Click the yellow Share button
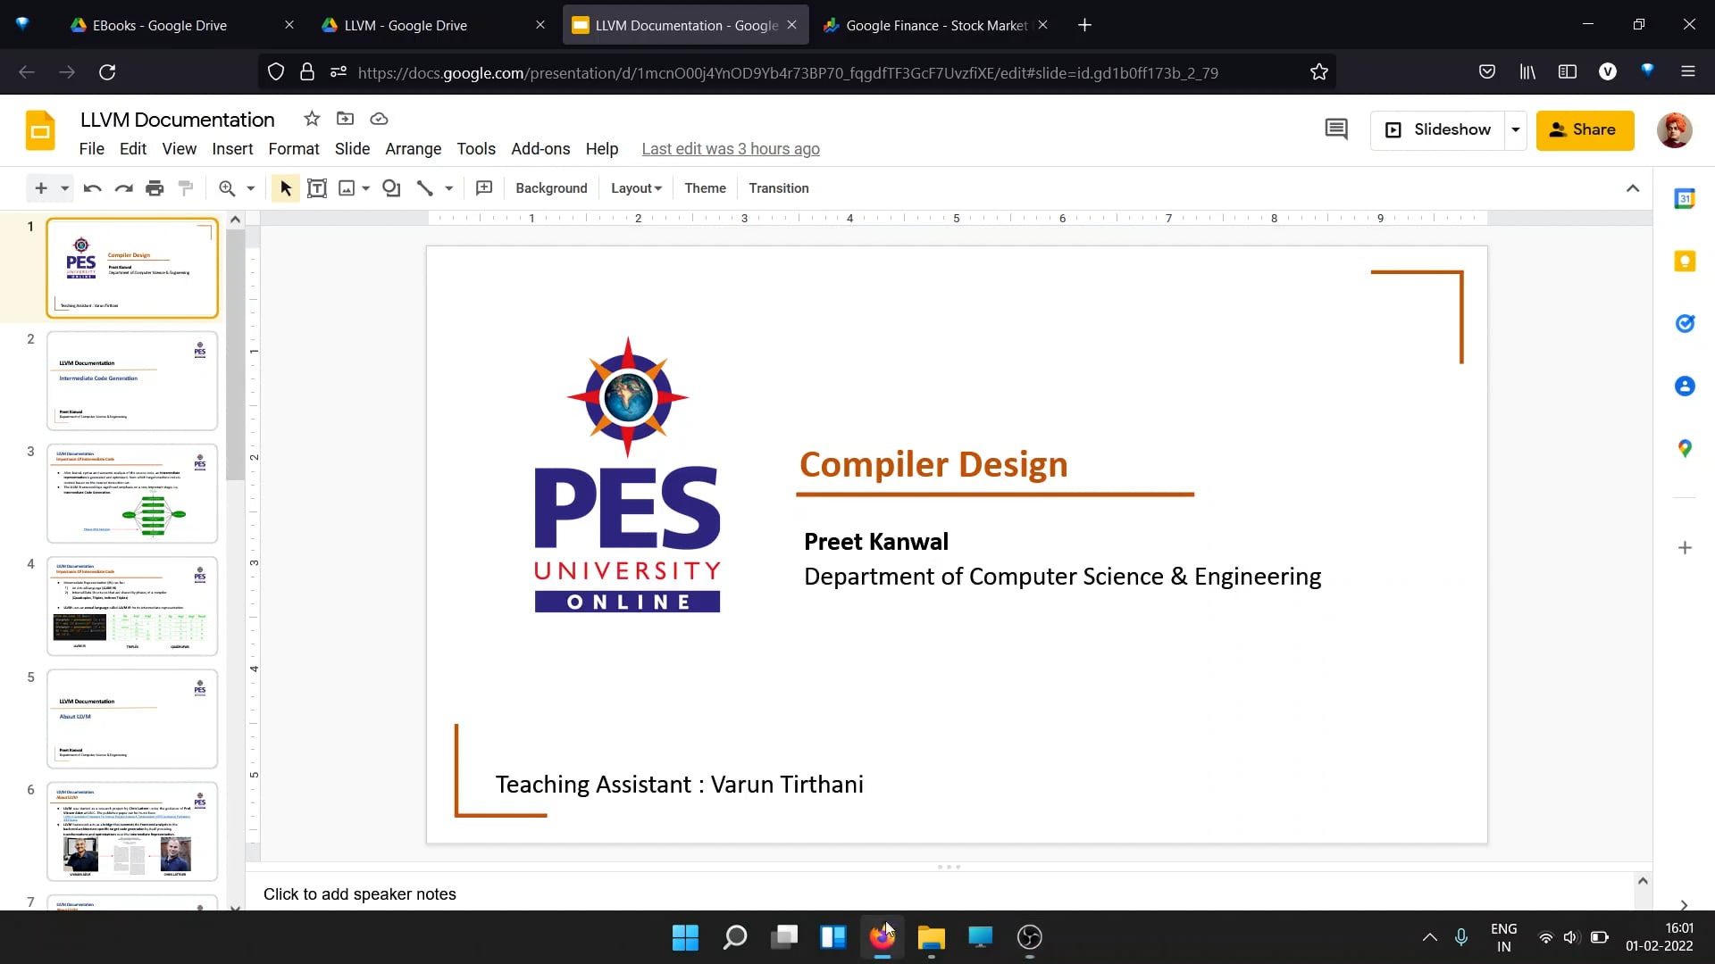The width and height of the screenshot is (1715, 964). click(1585, 129)
